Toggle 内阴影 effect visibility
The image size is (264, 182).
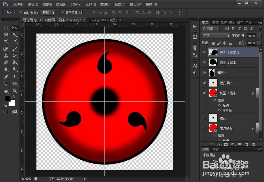click(x=219, y=110)
